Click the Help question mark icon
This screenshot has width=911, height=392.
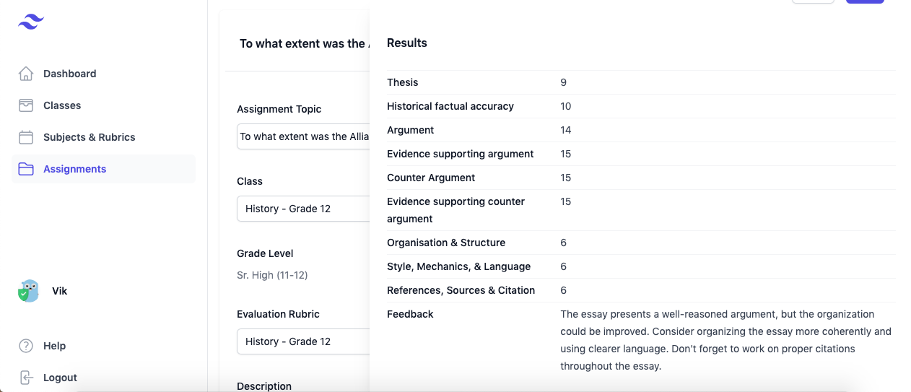26,346
